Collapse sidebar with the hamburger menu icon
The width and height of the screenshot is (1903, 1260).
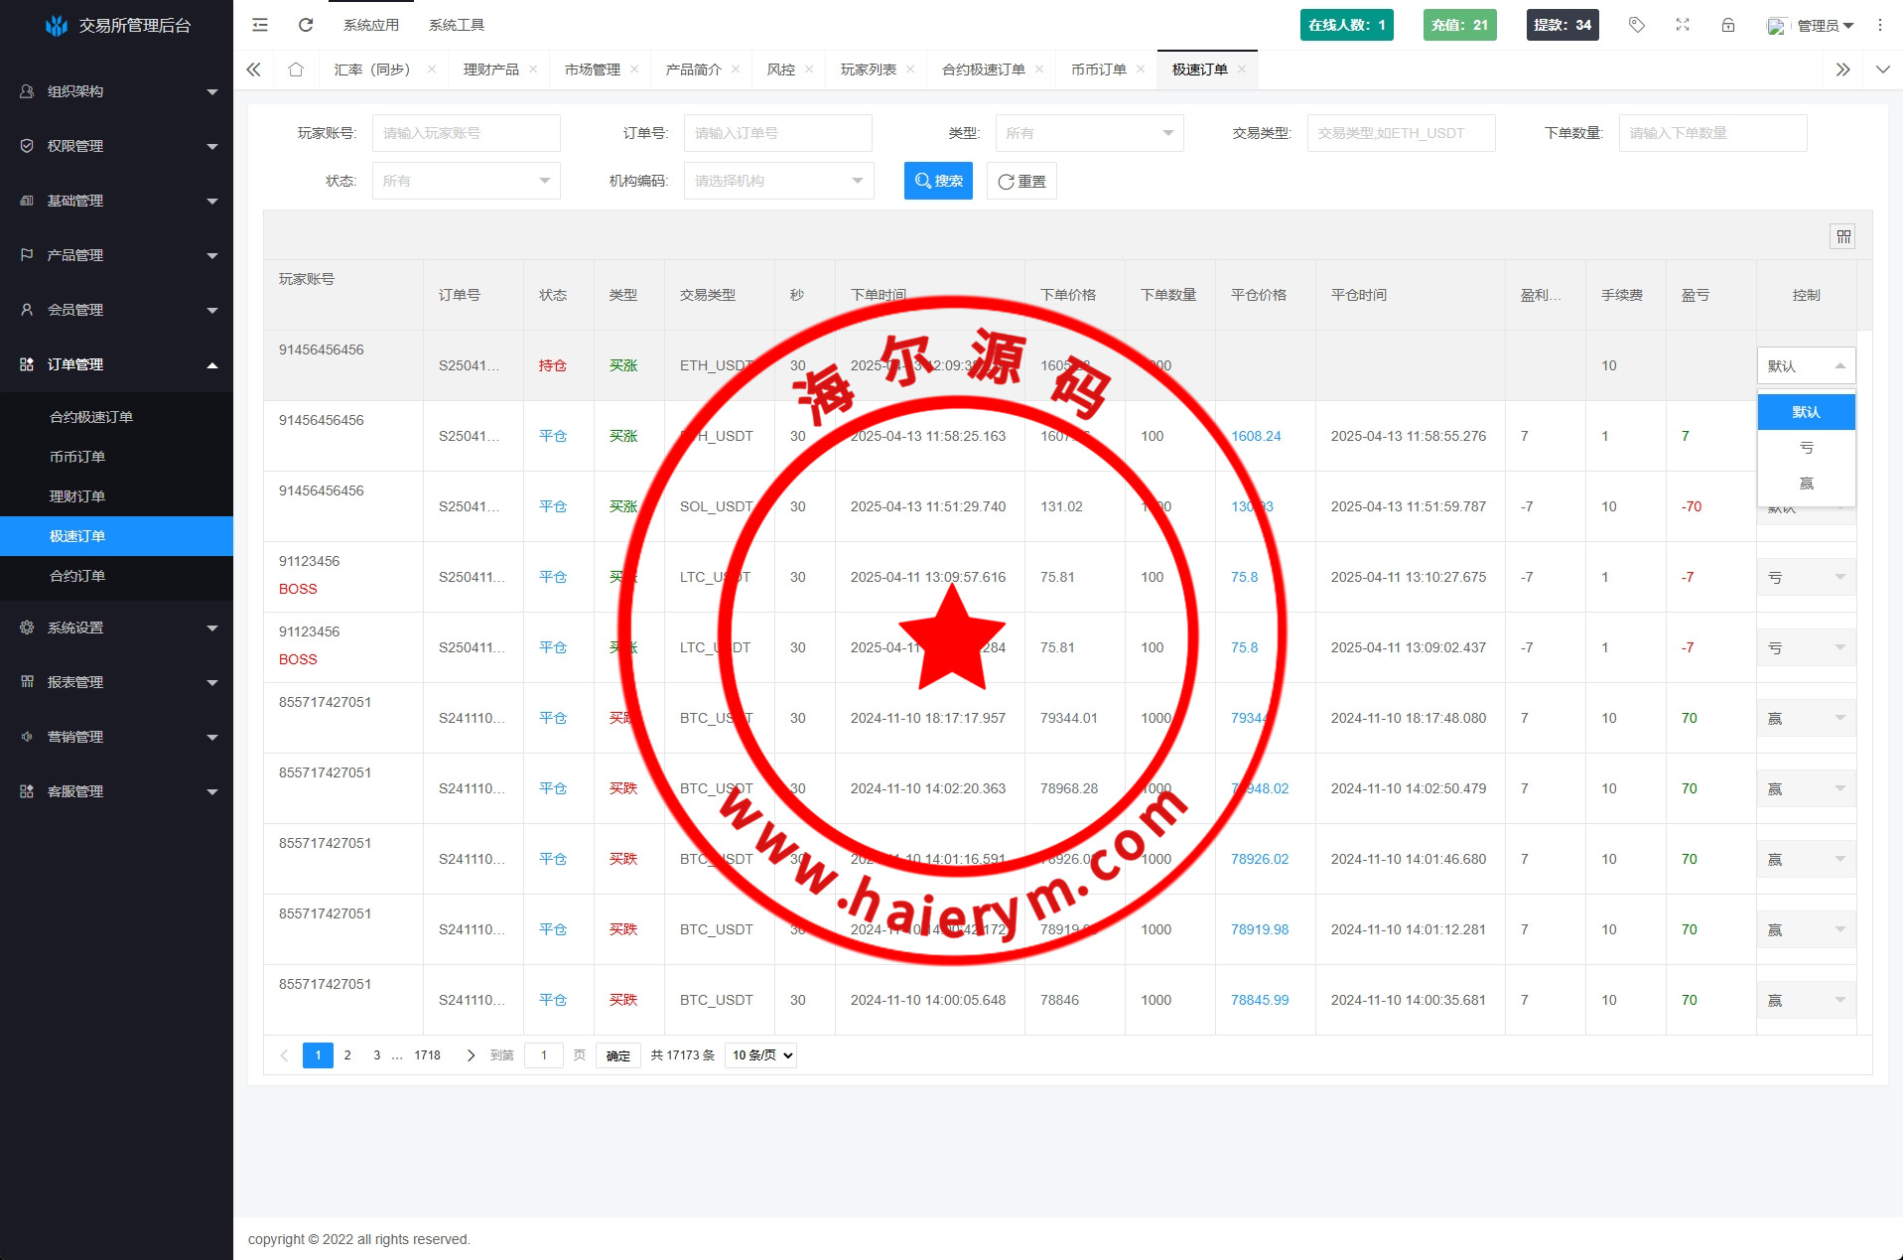[x=260, y=25]
